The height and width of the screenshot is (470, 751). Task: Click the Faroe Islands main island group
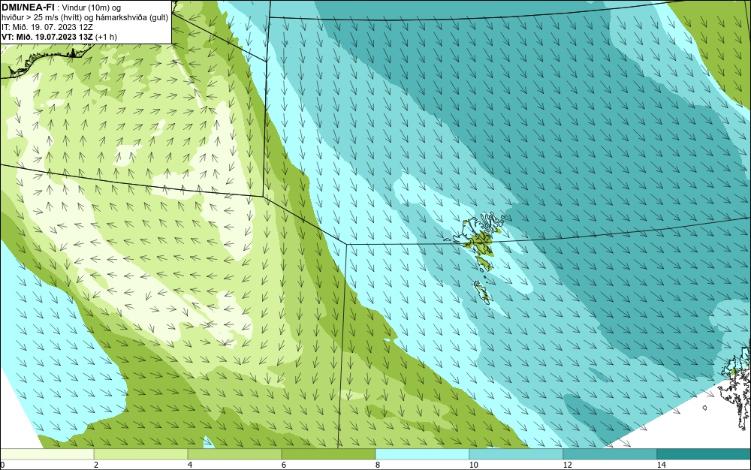(x=479, y=242)
